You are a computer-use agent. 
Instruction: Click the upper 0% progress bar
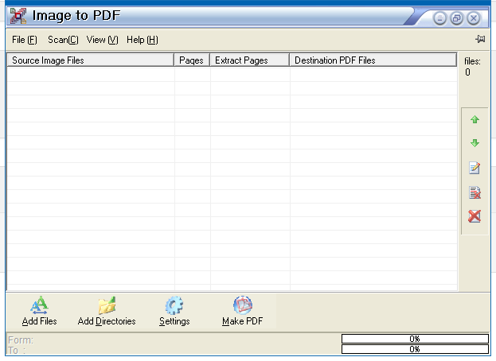pyautogui.click(x=415, y=339)
